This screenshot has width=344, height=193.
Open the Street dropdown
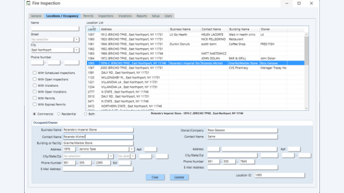[76, 40]
